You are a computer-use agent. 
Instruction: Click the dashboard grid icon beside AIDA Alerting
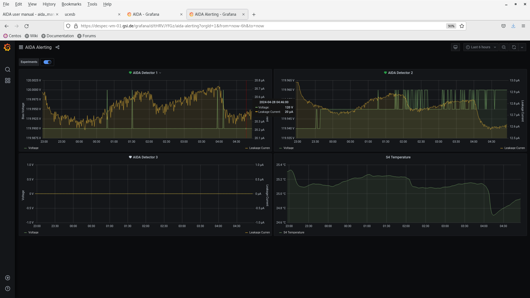point(21,47)
